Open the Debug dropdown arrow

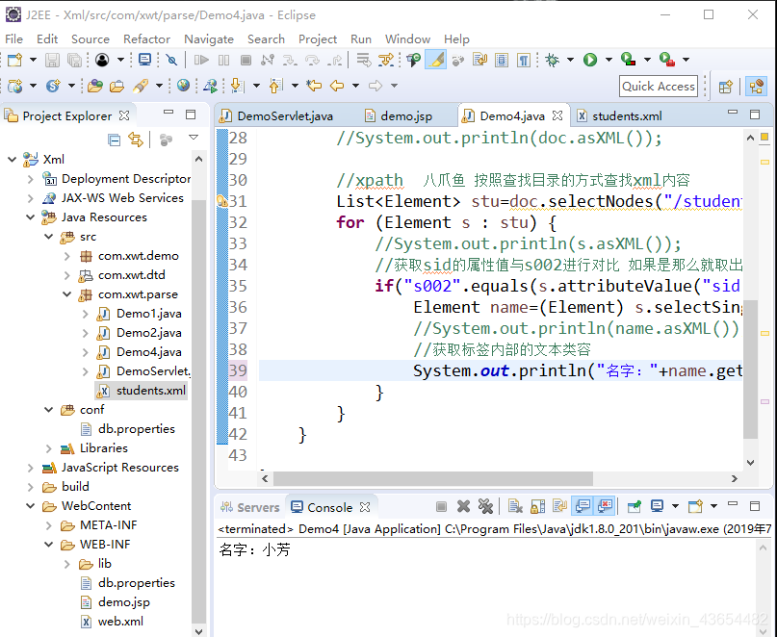[570, 60]
